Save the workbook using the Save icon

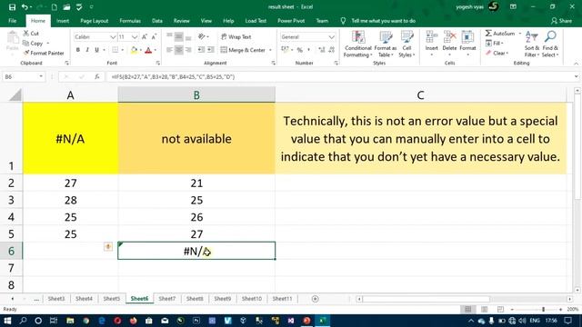[12, 7]
